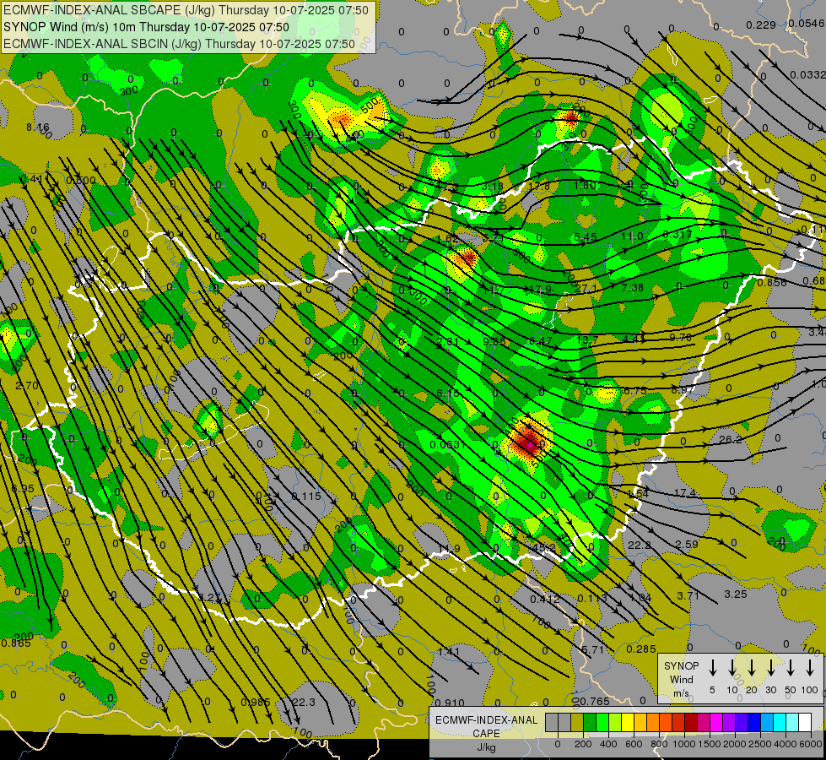Pick the white swatch in the CAPE color bar

point(806,723)
